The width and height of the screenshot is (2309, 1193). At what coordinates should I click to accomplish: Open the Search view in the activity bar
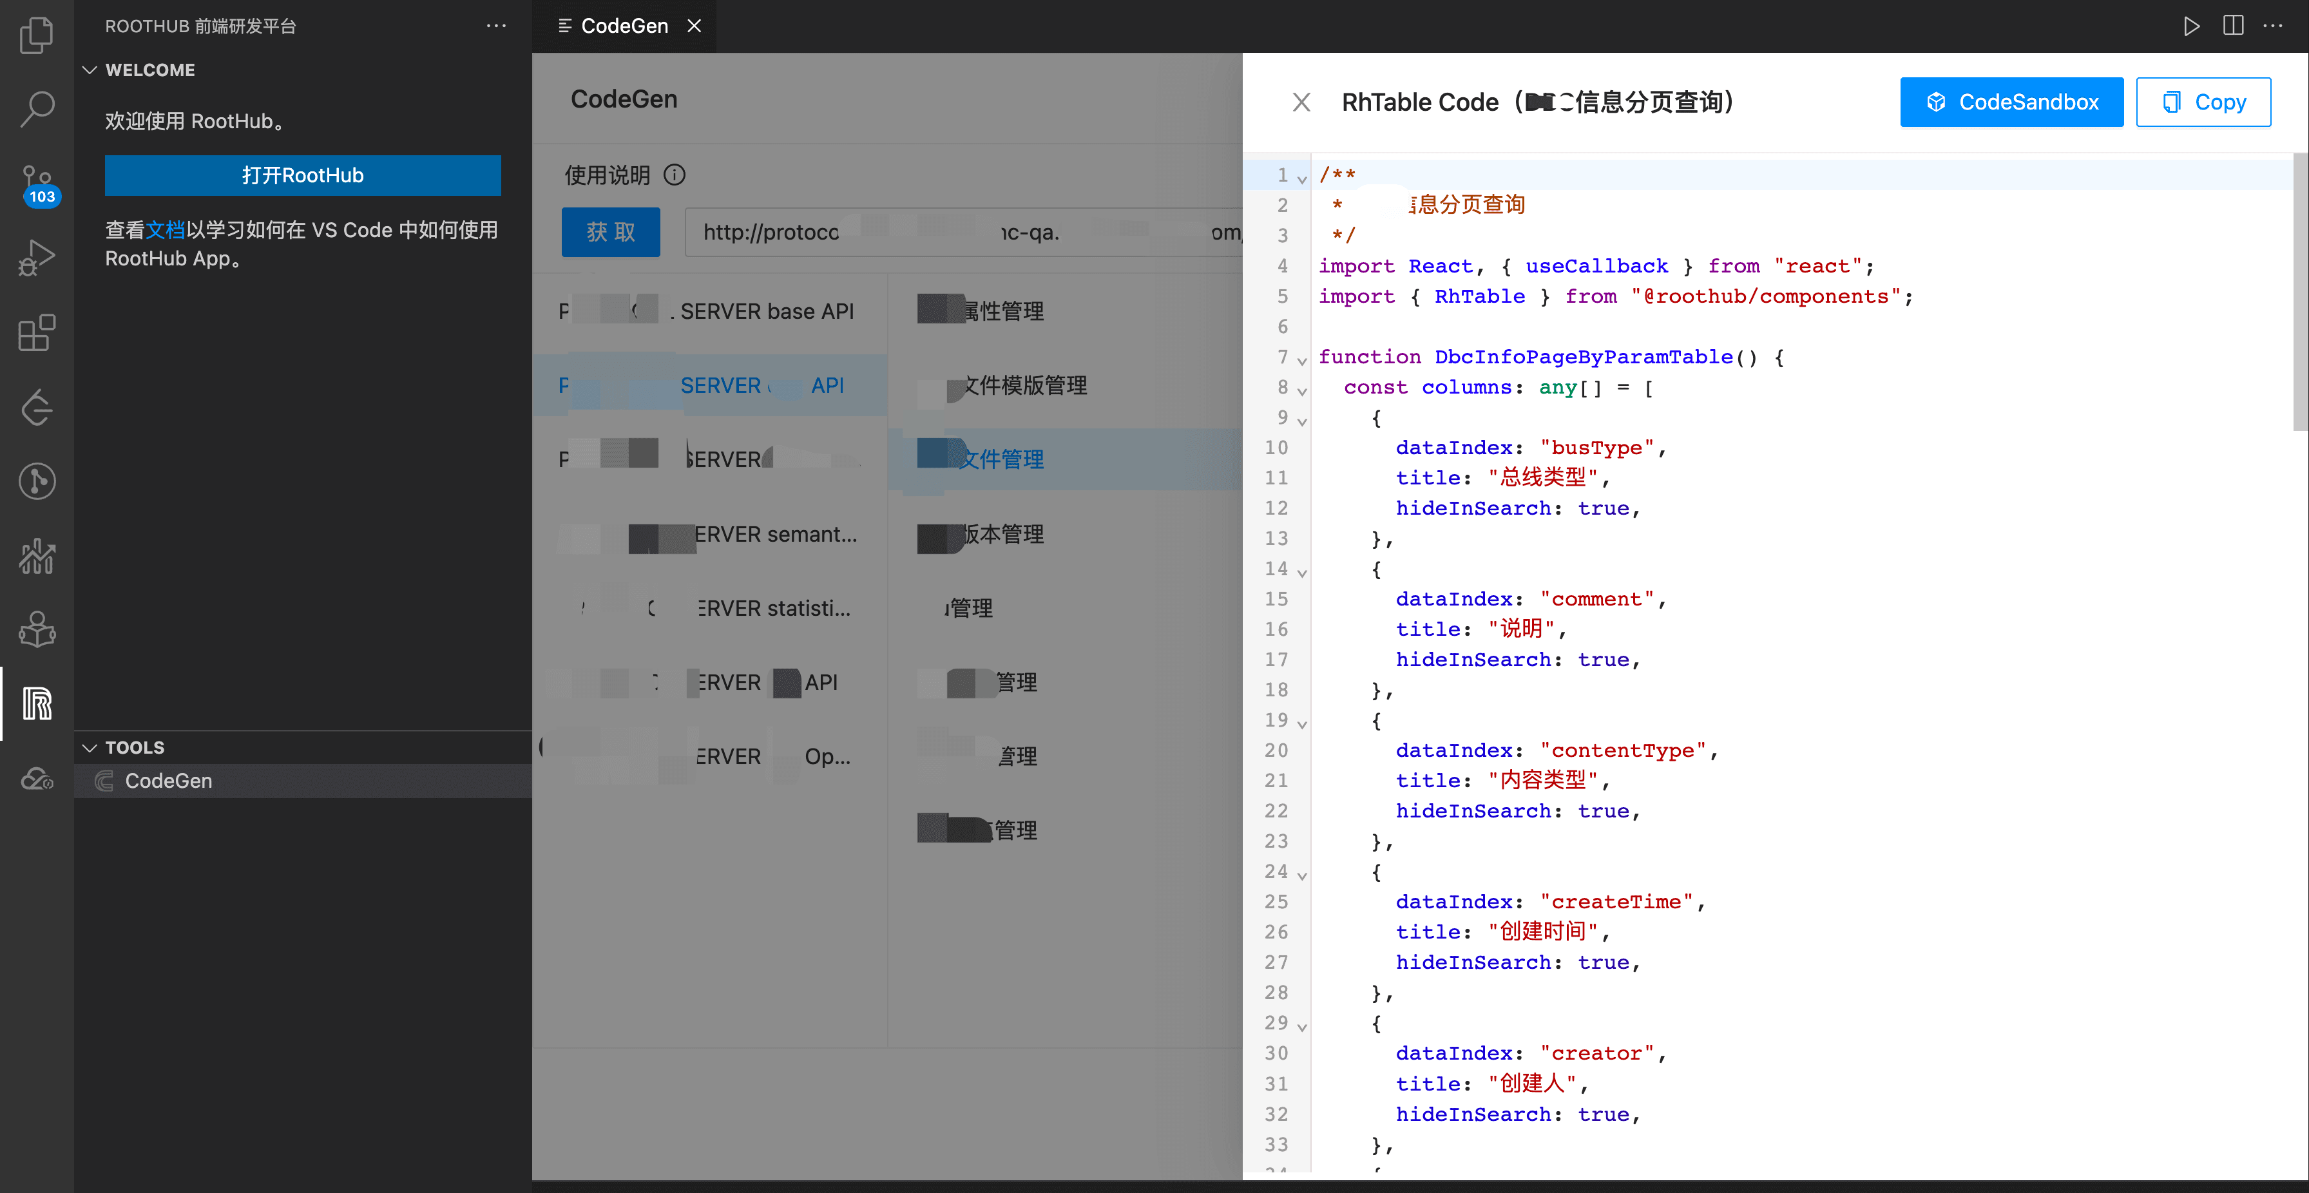(36, 108)
